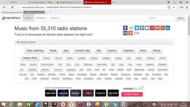Open the browser downloads arrow icon
Screen dimensions: 190x107
click(187, 7)
